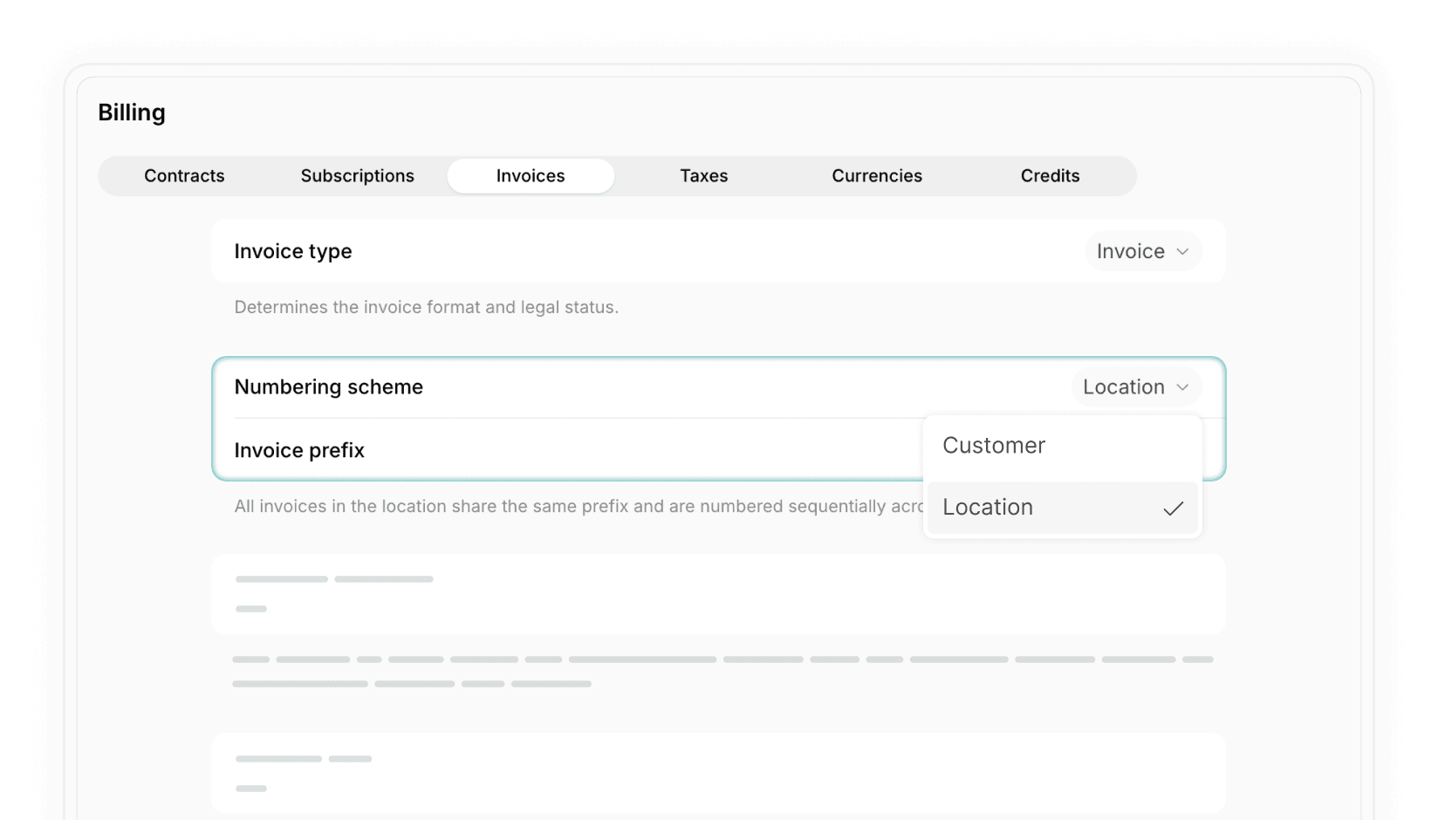Viewport: 1438px width, 820px height.
Task: Click the Numbering scheme label
Action: point(328,387)
